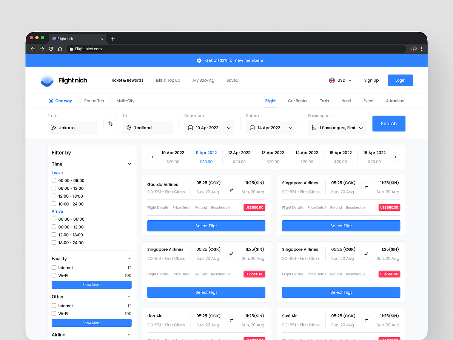Collapse the Time filter section
This screenshot has width=453, height=340.
[x=129, y=164]
